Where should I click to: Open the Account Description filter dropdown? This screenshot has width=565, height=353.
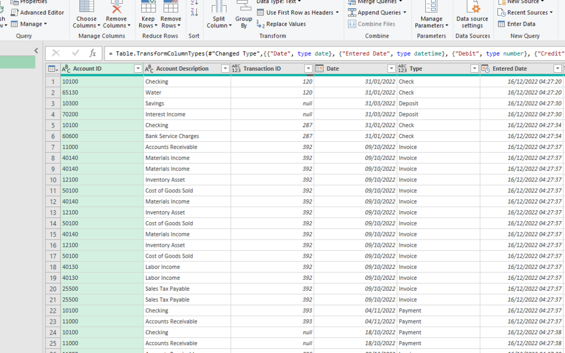coord(225,69)
